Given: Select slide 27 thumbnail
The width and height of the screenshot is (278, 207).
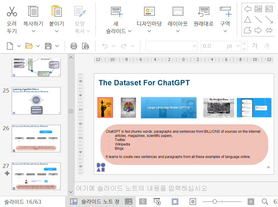Looking at the screenshot, I should [x=36, y=176].
